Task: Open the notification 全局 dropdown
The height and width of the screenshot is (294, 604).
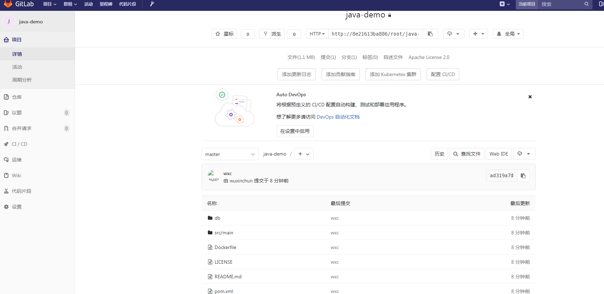Action: click(x=508, y=34)
